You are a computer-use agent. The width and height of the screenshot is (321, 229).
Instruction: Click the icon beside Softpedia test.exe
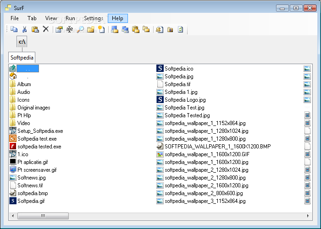(13, 138)
